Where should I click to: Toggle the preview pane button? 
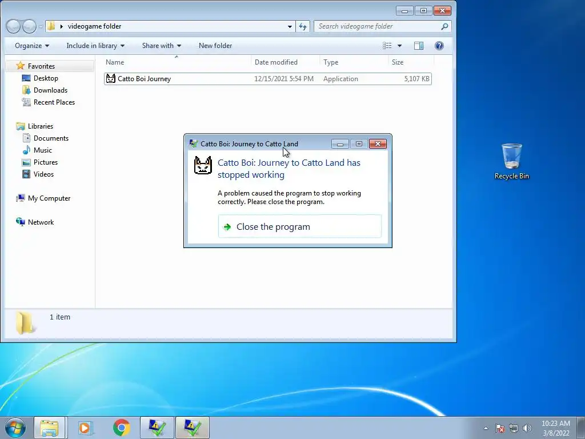click(x=419, y=46)
